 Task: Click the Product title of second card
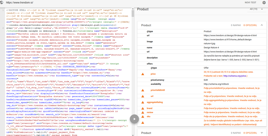[x=146, y=133]
